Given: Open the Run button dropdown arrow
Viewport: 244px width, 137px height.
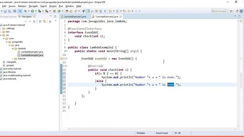Looking at the screenshot, I should point(35,11).
